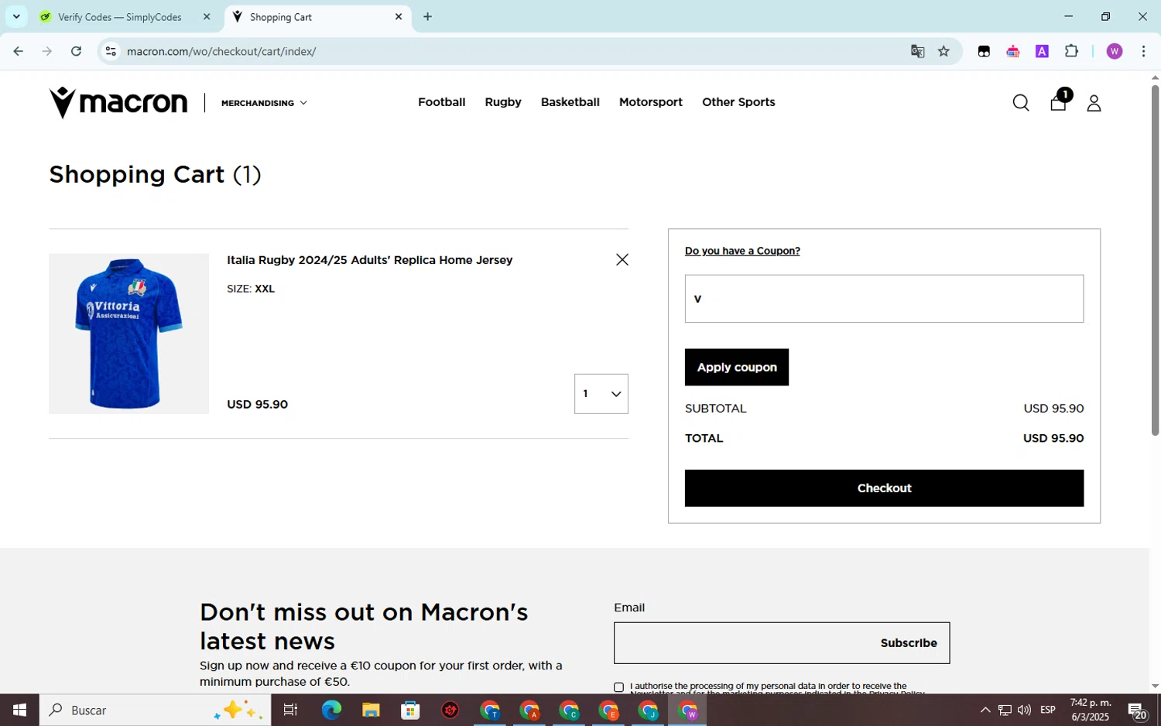Viewport: 1161px width, 726px height.
Task: Open a new browser tab
Action: pyautogui.click(x=427, y=16)
